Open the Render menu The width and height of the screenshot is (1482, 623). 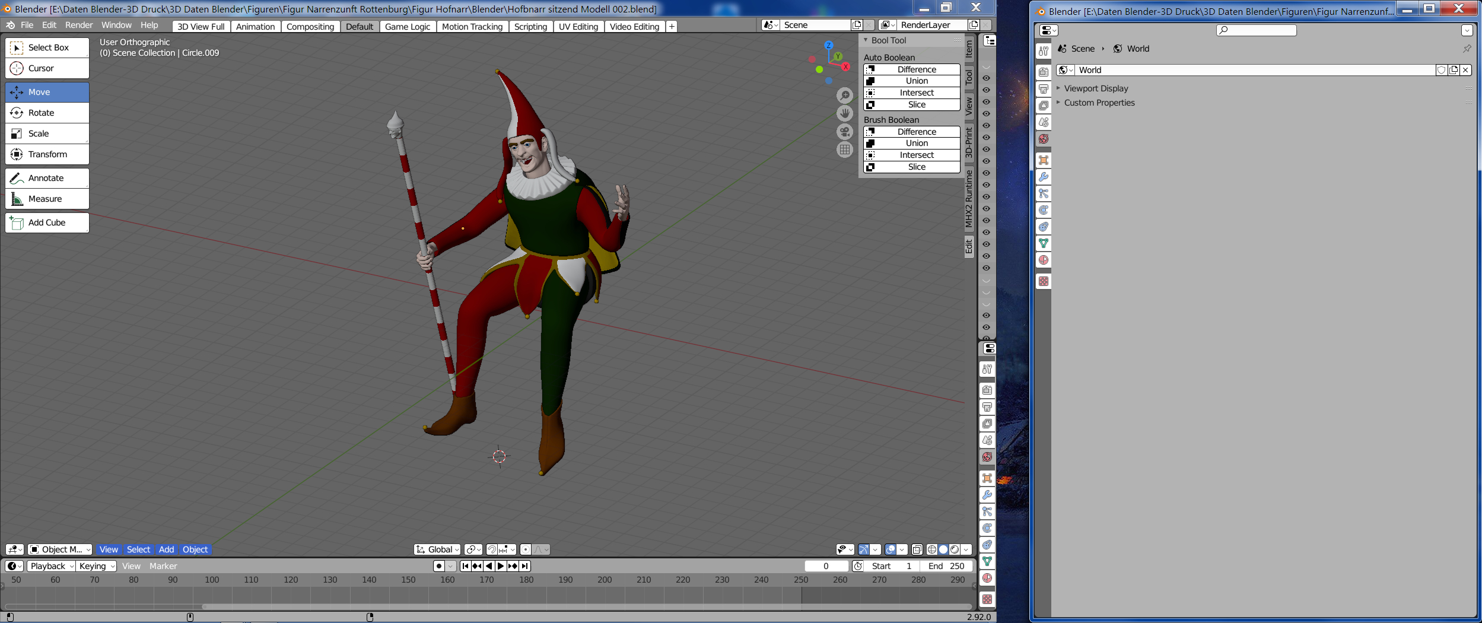[x=79, y=25]
